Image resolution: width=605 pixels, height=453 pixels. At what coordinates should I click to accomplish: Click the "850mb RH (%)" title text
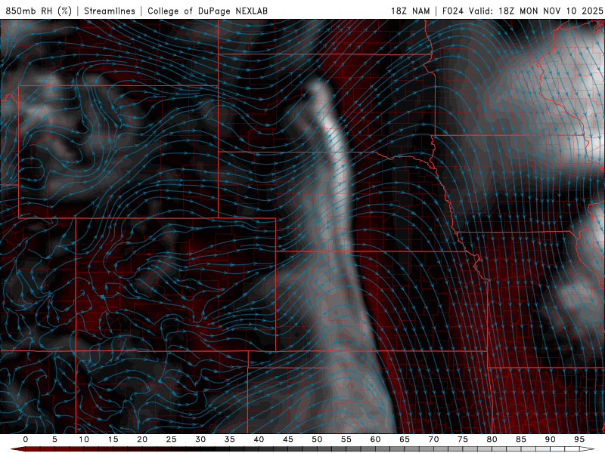39,11
